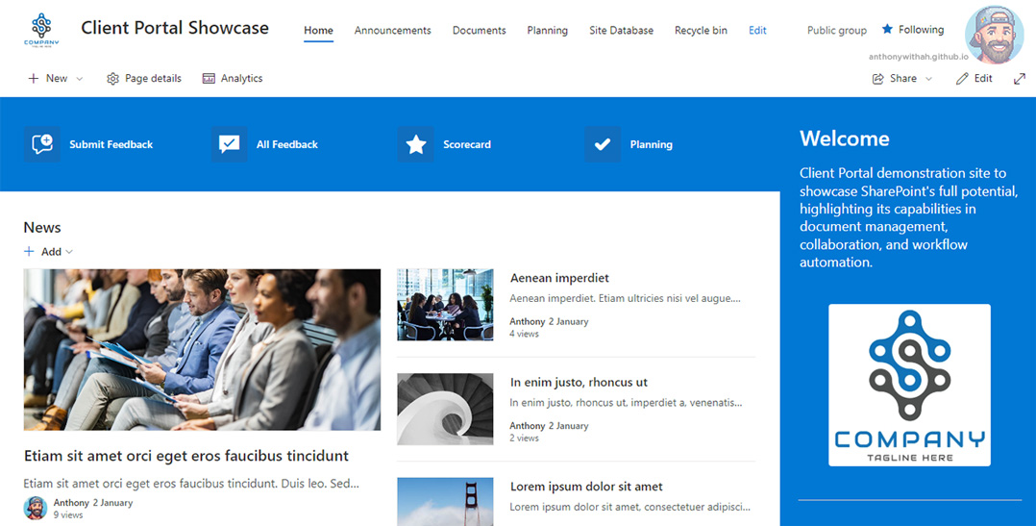Click the Edit link in the navigation bar

(757, 31)
